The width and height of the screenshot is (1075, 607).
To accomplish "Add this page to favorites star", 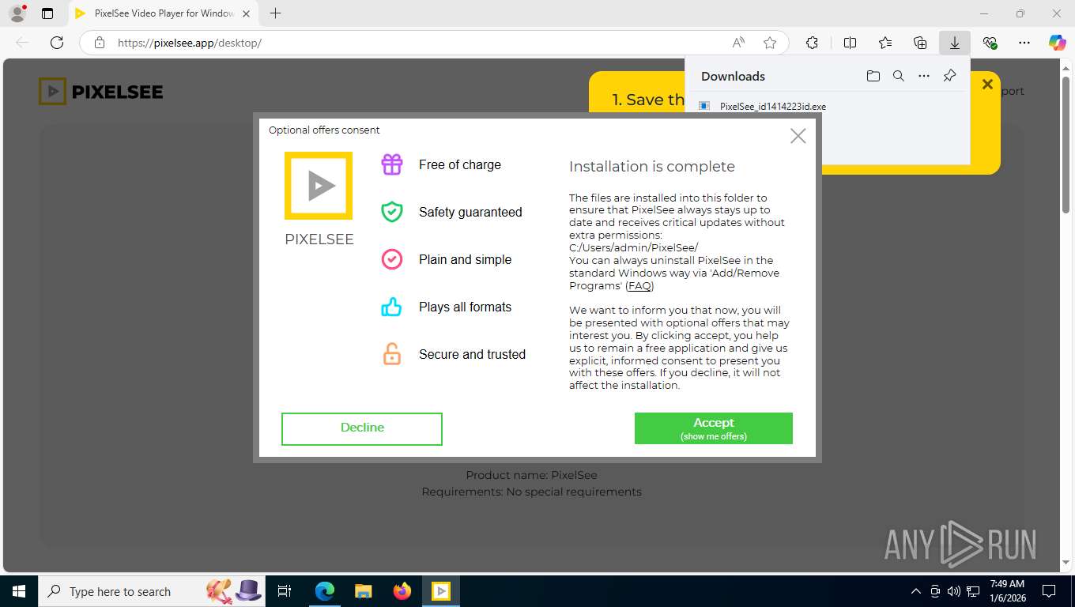I will click(770, 43).
